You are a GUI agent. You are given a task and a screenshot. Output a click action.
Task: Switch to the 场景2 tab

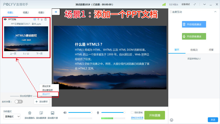coord(26,12)
